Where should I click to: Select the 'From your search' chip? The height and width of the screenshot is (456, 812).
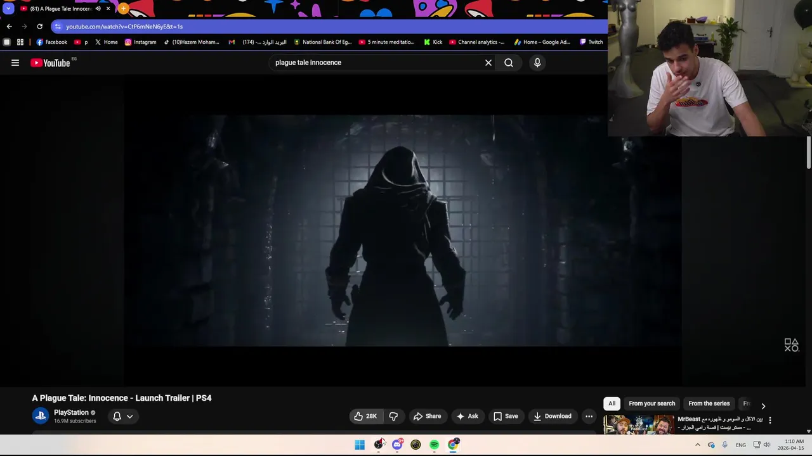[x=652, y=403]
